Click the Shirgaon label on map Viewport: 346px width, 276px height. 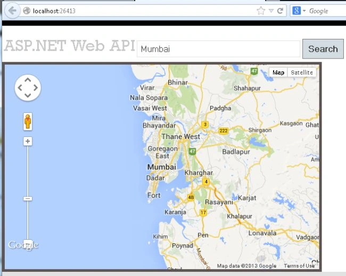click(260, 130)
